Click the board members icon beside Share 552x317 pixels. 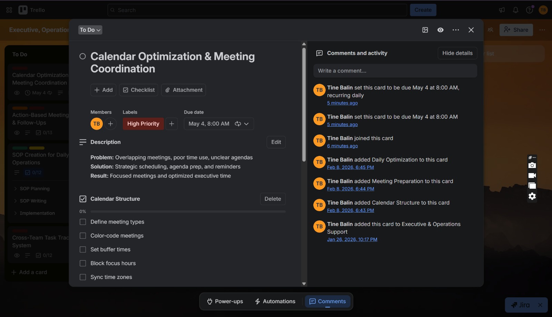(x=490, y=30)
